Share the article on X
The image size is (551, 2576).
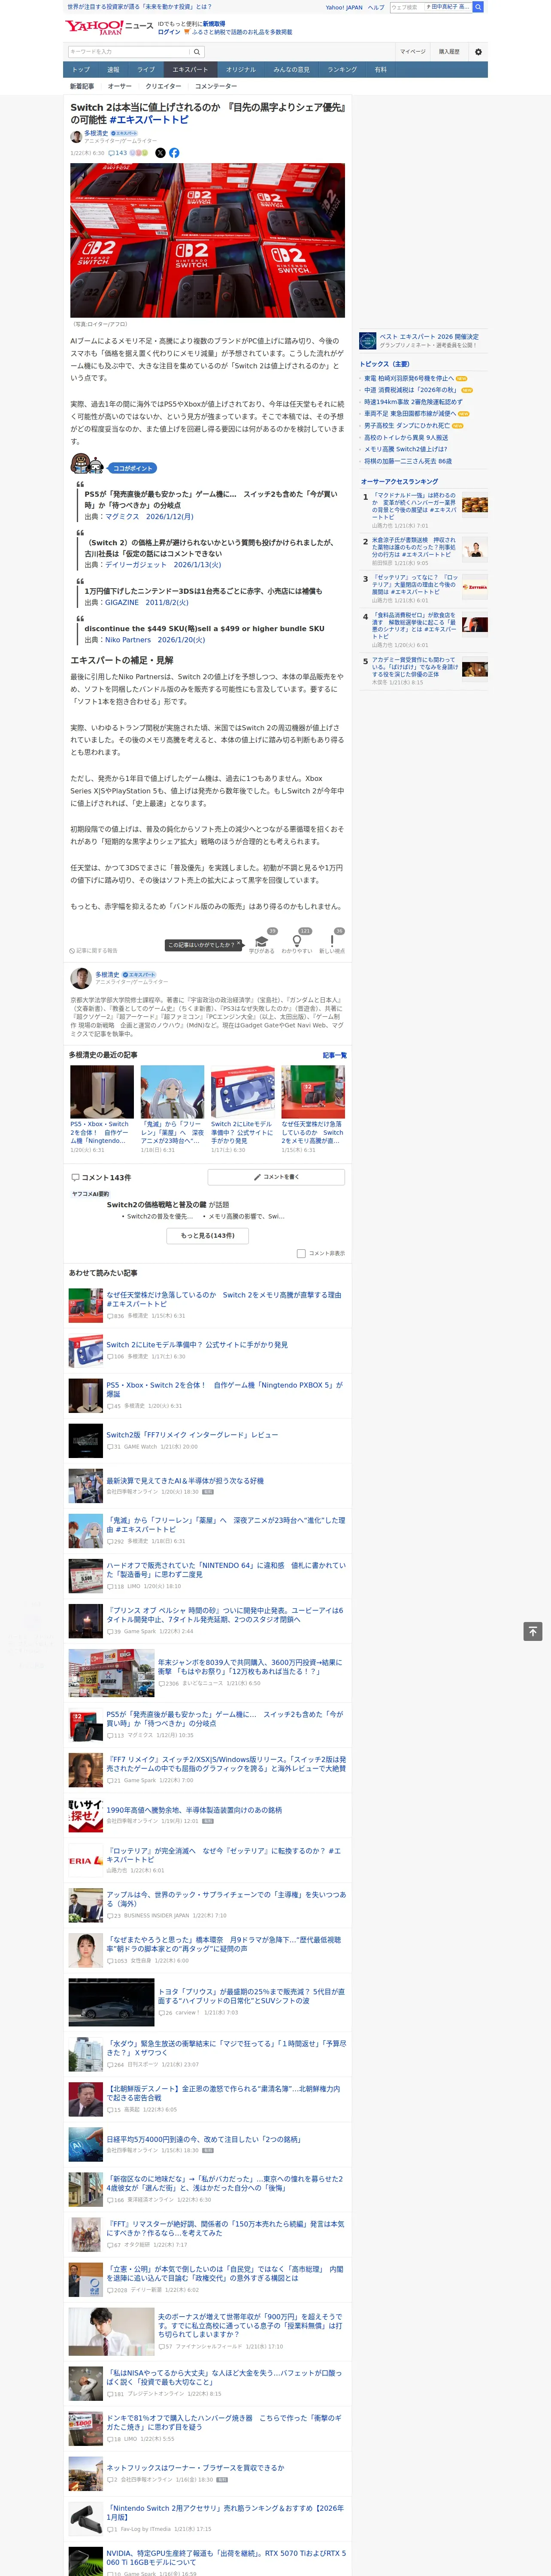160,153
